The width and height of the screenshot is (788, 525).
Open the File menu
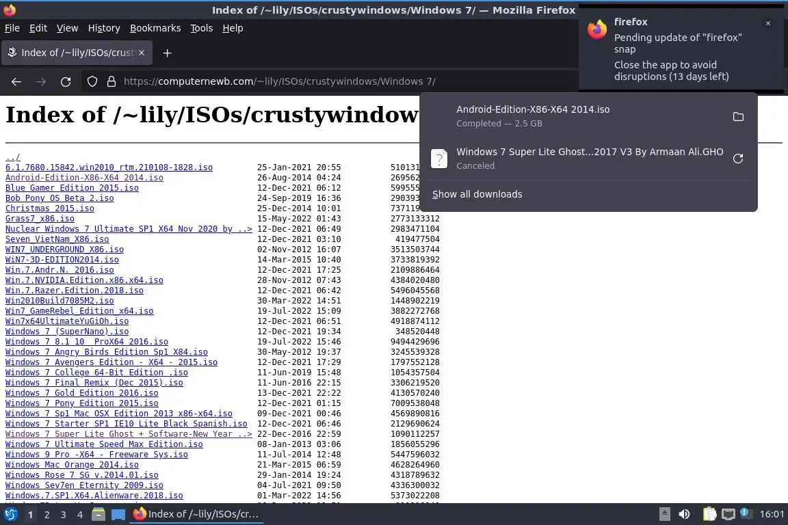[x=12, y=28]
